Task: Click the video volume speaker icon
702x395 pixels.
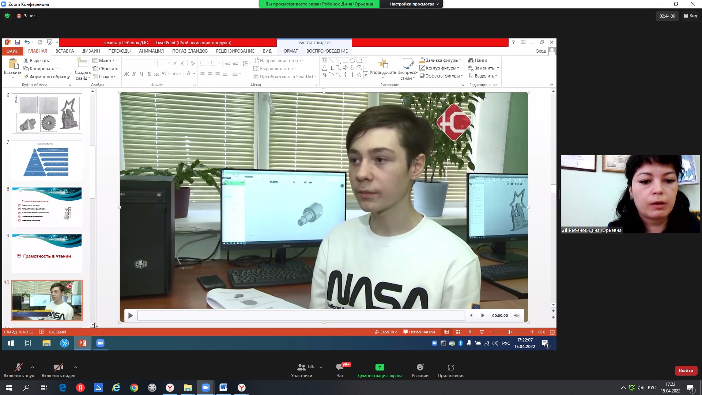Action: tap(517, 316)
